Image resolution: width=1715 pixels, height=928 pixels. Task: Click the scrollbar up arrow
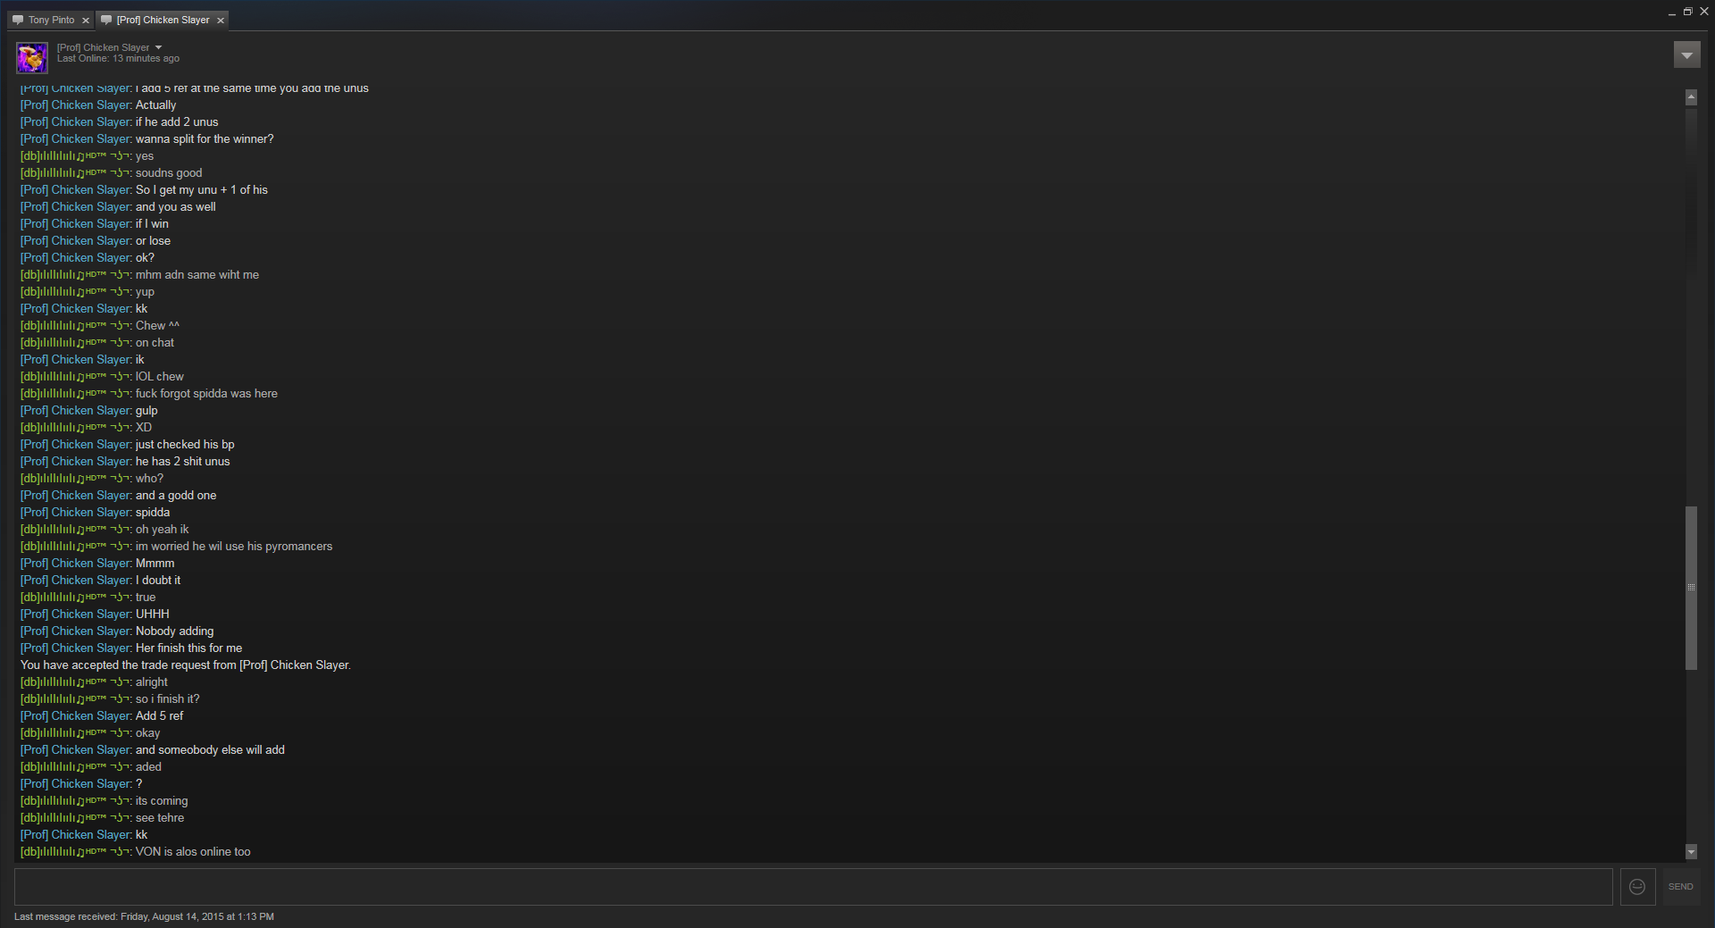1691,96
